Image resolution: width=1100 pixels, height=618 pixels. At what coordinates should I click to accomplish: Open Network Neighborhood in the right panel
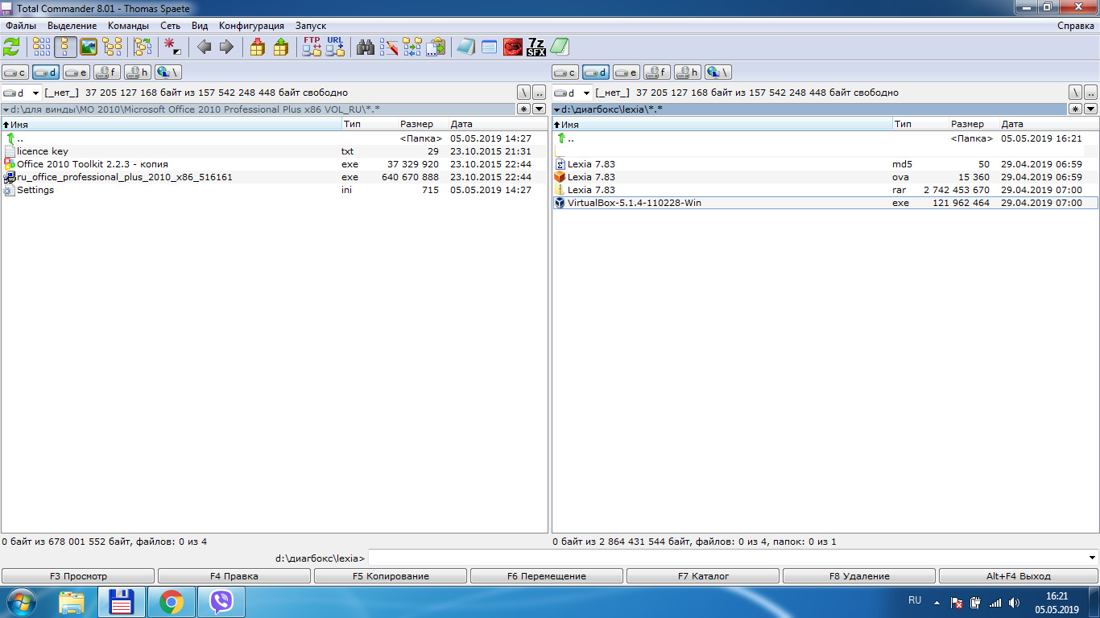point(718,72)
